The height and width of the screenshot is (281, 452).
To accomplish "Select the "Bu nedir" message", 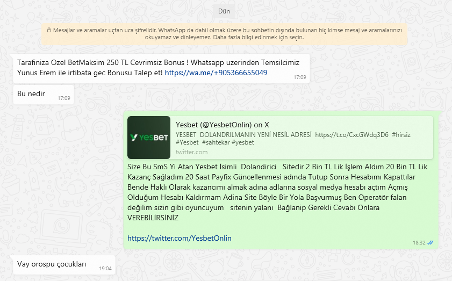I will click(44, 94).
